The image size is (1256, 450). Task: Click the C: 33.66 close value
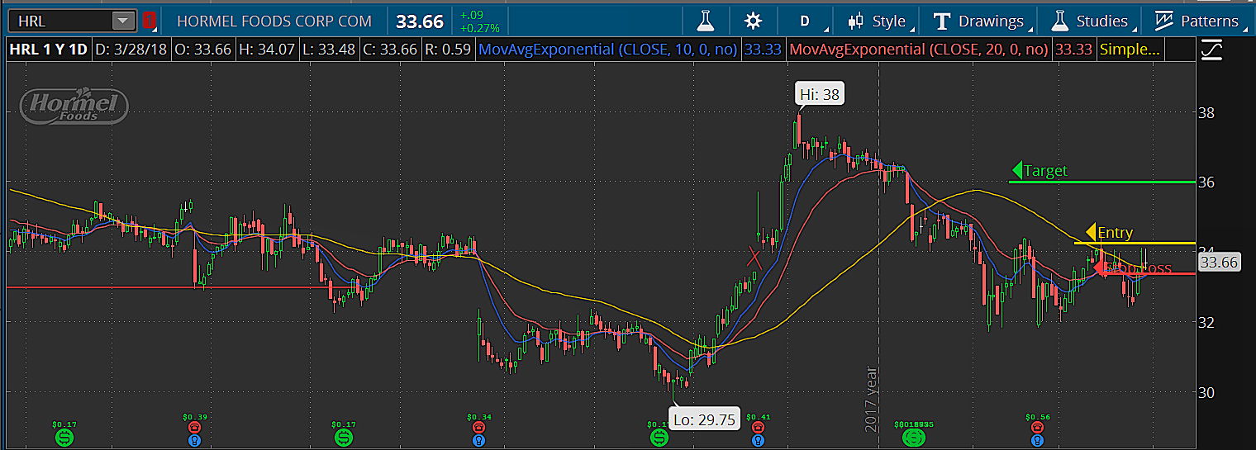pos(391,50)
